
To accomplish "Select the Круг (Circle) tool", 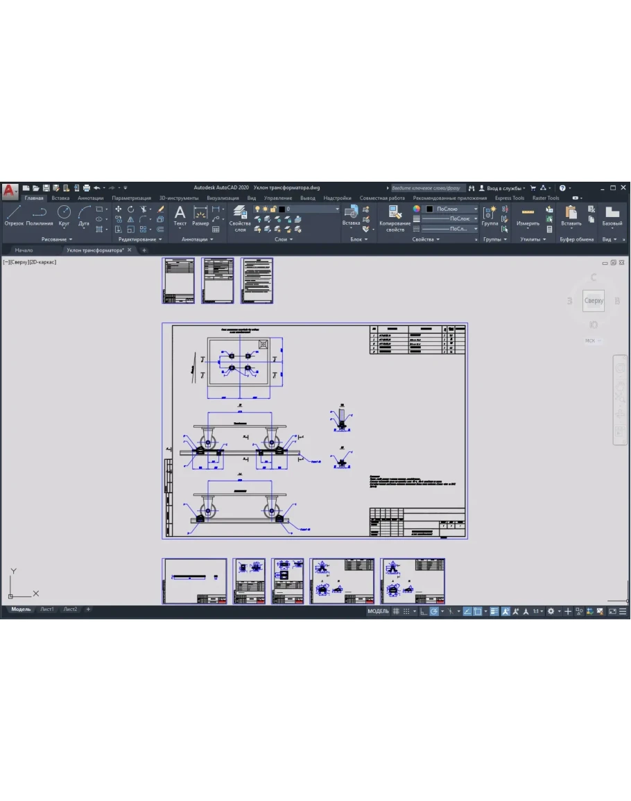I will [x=64, y=214].
